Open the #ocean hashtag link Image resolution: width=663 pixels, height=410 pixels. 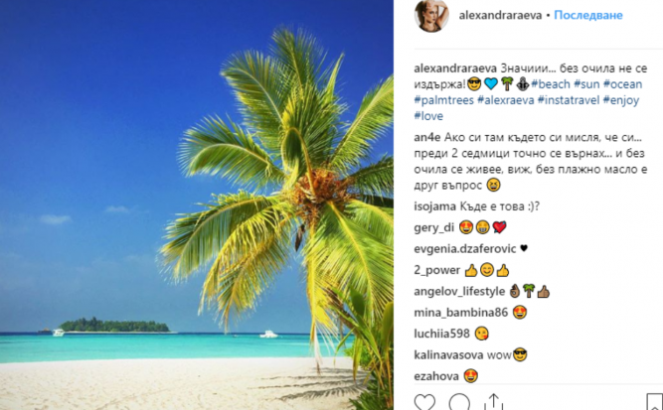(x=622, y=84)
